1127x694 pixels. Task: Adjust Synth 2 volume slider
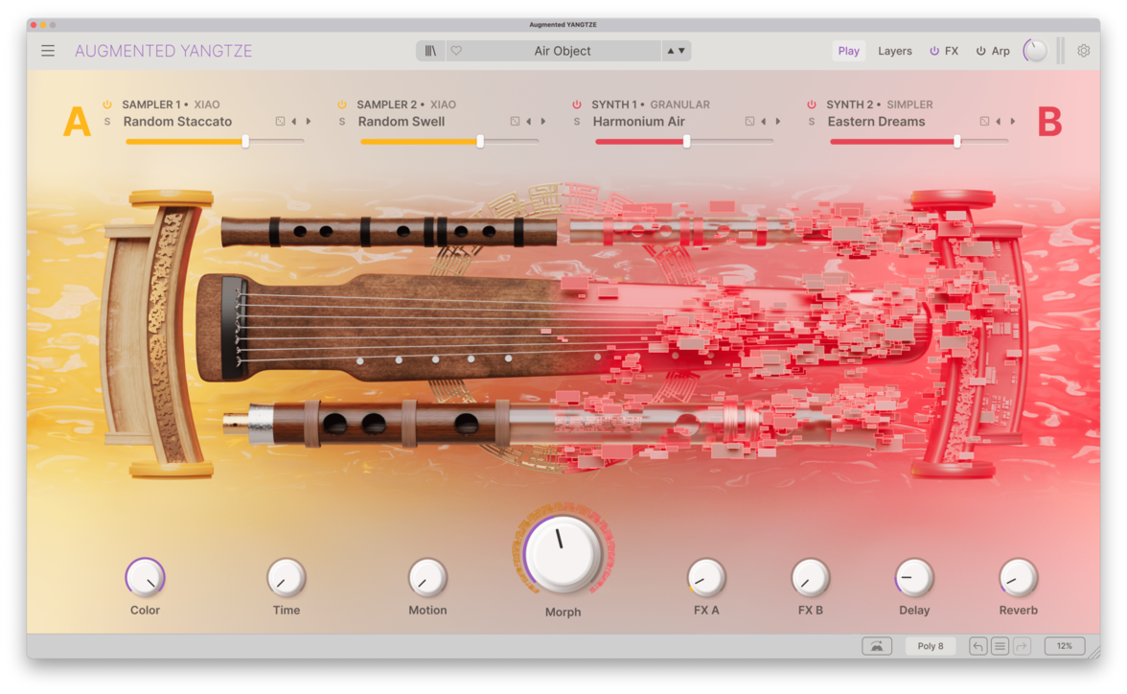[x=919, y=142]
